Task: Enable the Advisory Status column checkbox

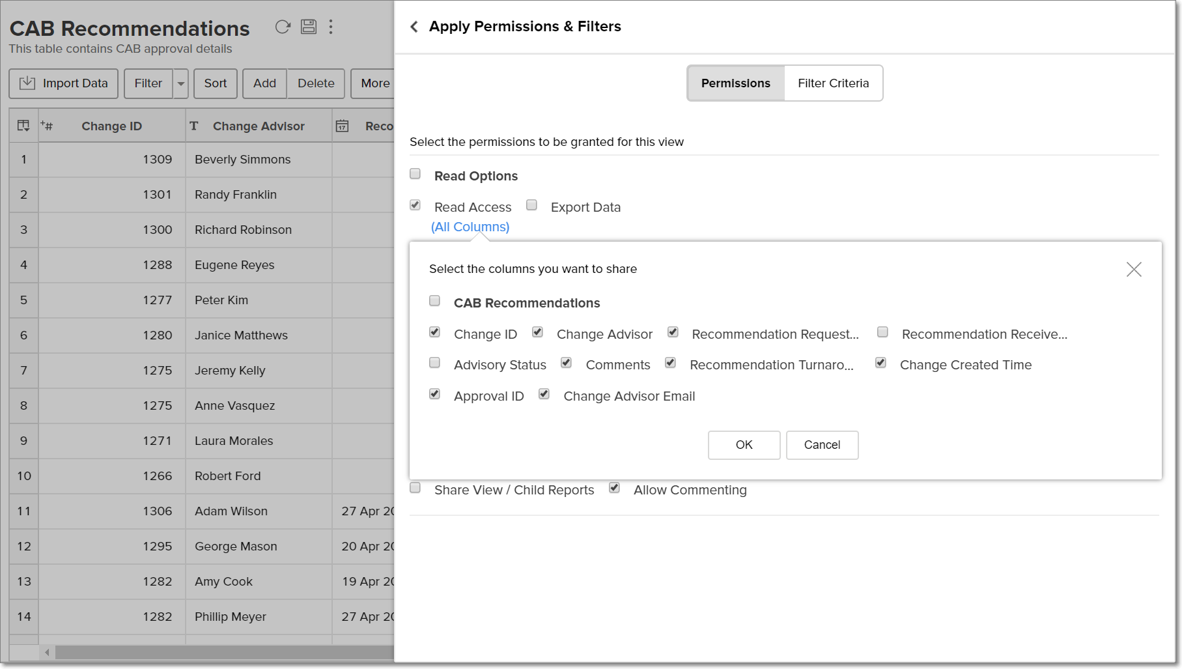Action: click(x=435, y=363)
